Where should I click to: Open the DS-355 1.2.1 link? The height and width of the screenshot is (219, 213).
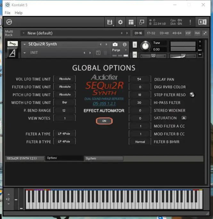click(104, 103)
